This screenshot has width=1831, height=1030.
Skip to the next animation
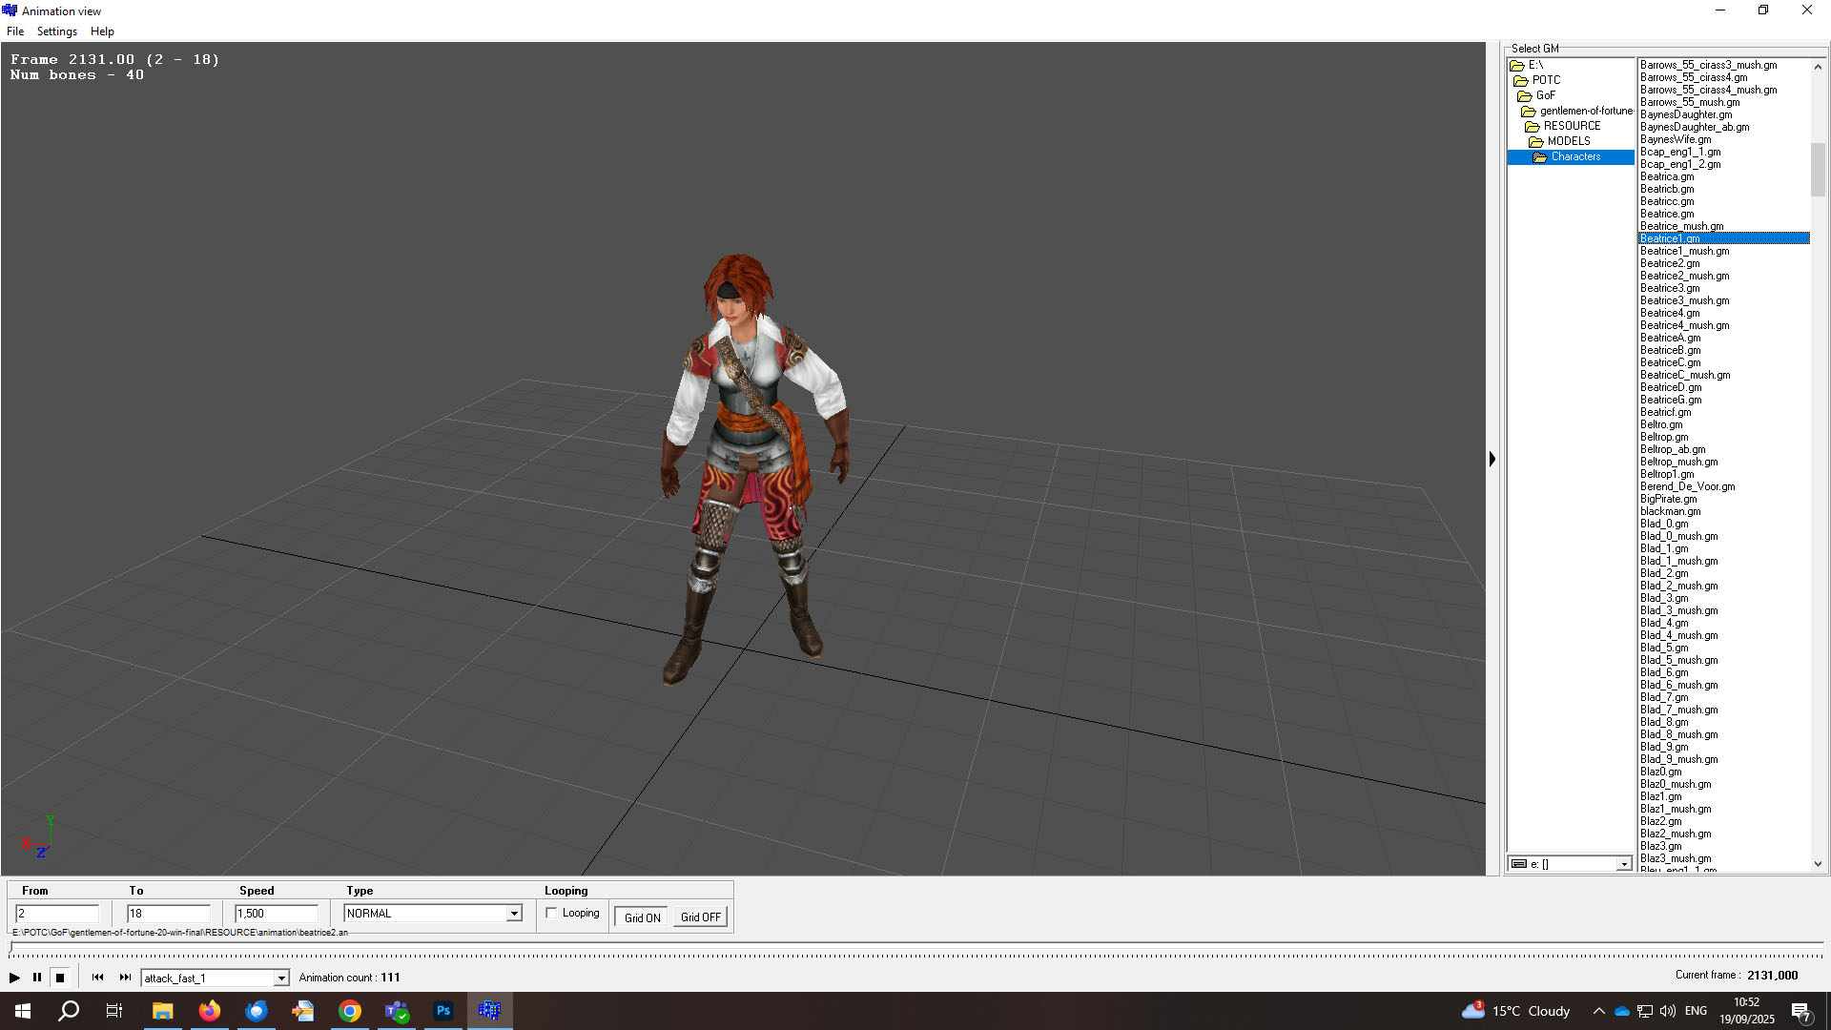[125, 978]
